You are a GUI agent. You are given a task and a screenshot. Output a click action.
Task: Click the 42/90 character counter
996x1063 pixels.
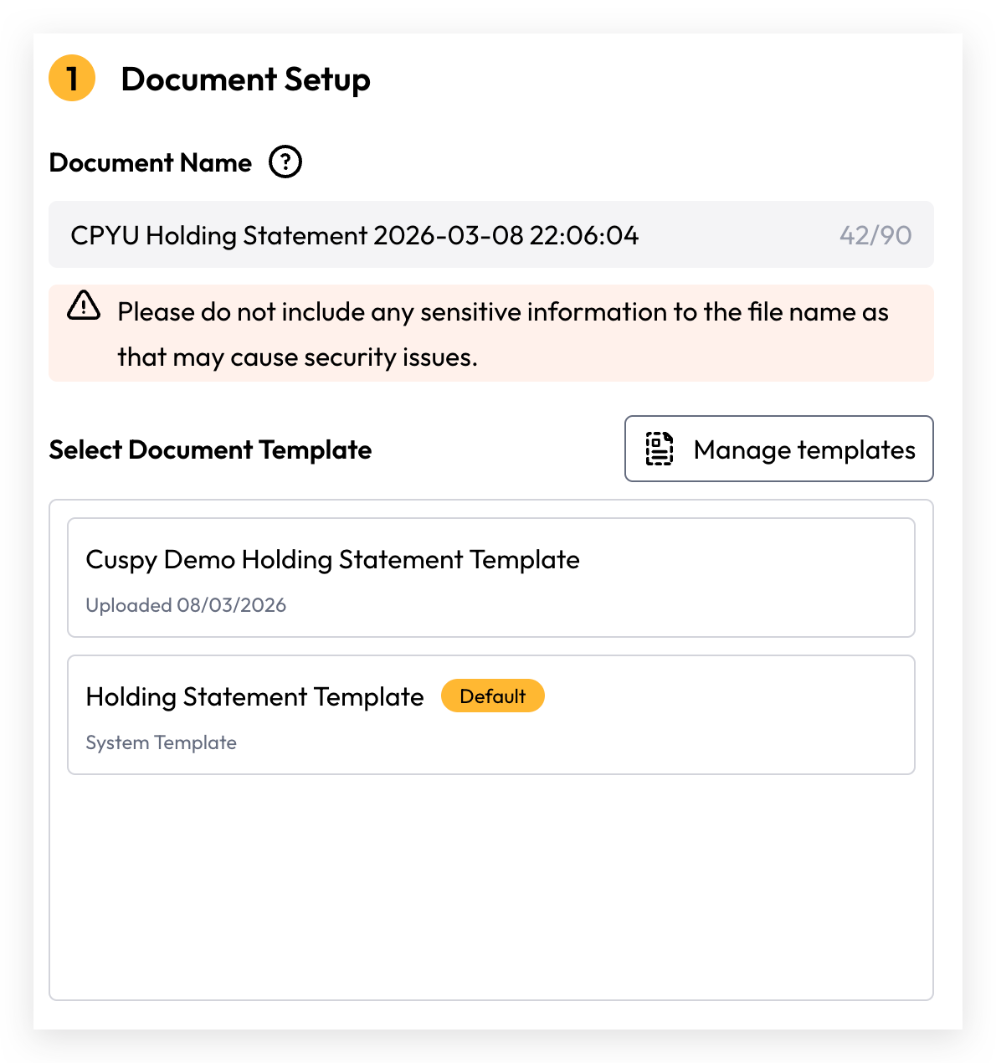coord(875,235)
